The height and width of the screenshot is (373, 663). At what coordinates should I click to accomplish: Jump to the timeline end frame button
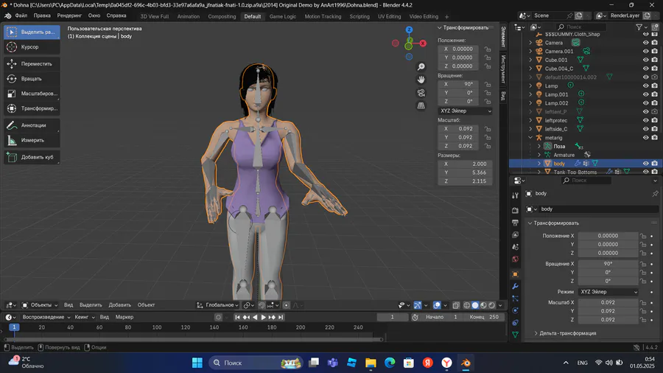click(281, 317)
